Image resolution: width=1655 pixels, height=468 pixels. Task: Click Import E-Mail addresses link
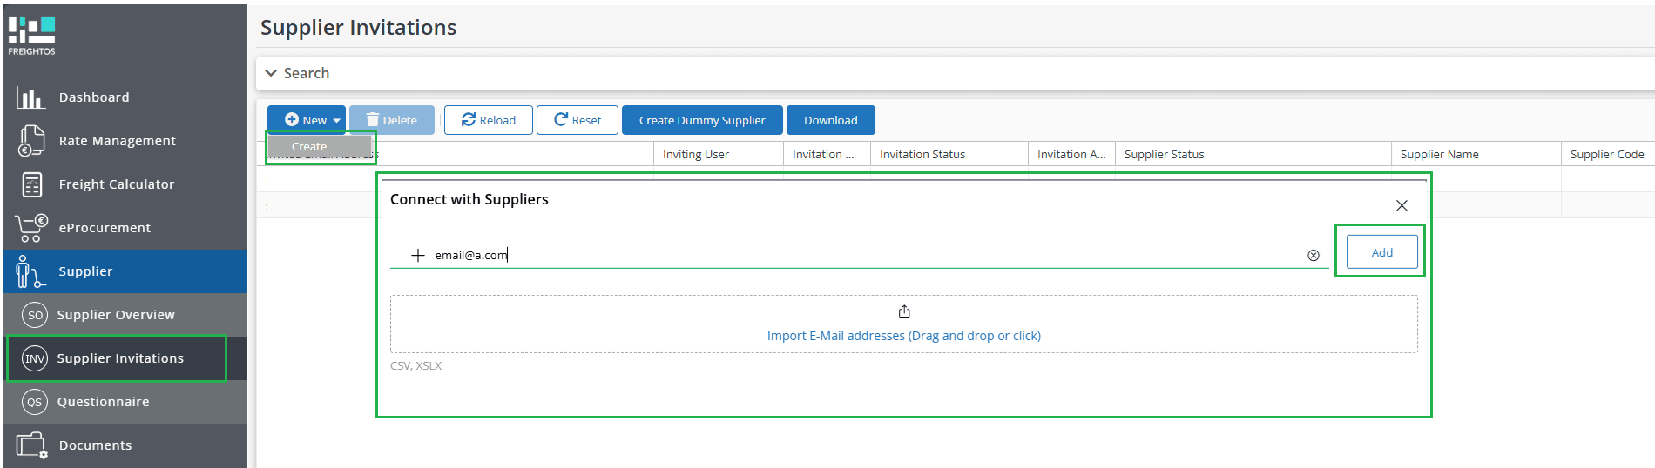point(904,336)
